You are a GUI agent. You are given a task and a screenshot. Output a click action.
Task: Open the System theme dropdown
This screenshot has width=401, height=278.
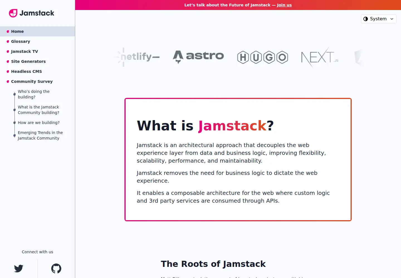(x=379, y=19)
